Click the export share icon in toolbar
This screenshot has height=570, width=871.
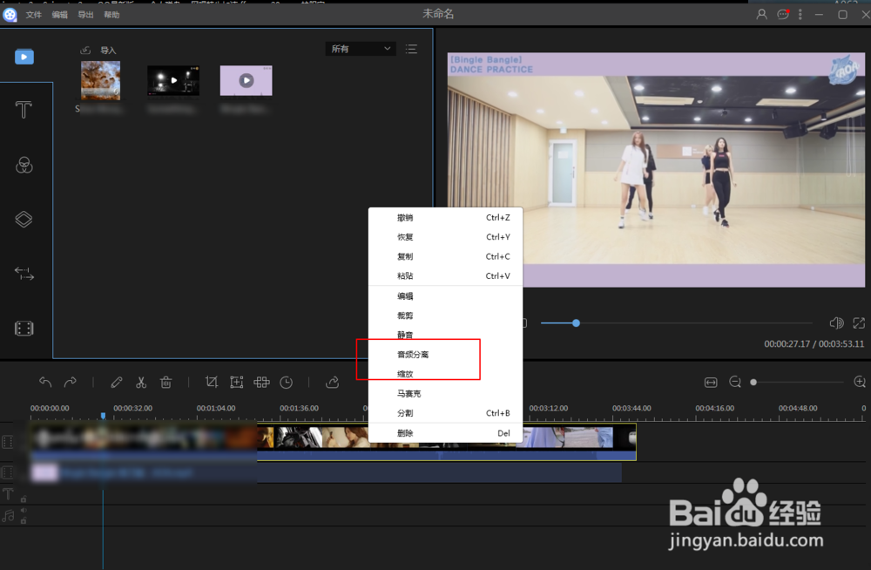click(x=332, y=382)
